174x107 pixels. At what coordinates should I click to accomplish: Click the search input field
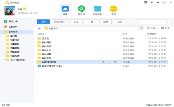point(152,22)
